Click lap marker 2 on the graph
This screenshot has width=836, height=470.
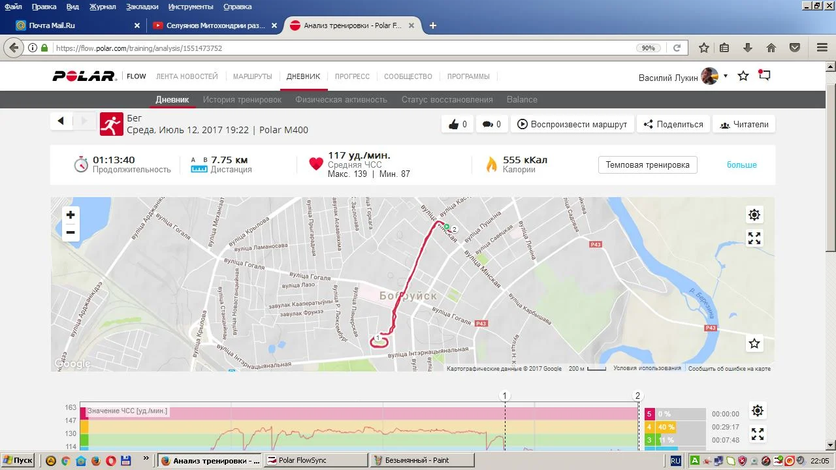(x=638, y=396)
